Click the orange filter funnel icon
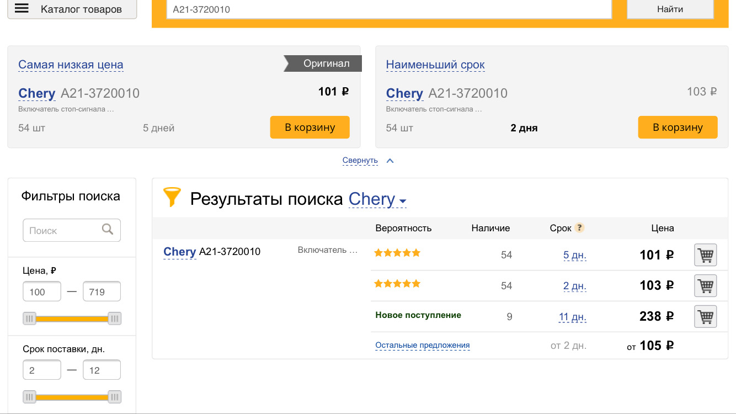This screenshot has width=736, height=414. (172, 197)
